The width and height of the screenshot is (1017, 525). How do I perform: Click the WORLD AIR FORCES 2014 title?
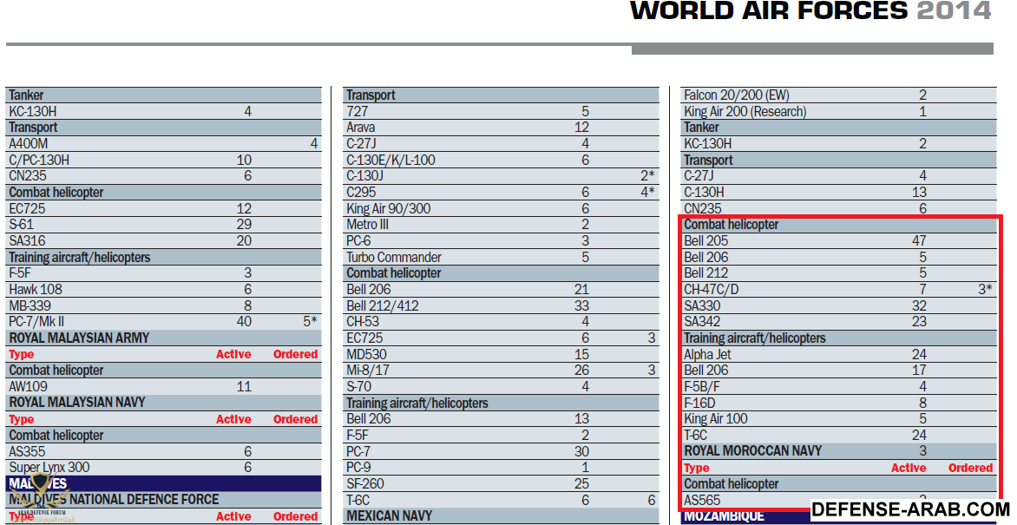click(x=810, y=11)
